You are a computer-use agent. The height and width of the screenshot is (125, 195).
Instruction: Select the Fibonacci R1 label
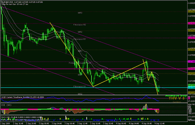(80, 39)
